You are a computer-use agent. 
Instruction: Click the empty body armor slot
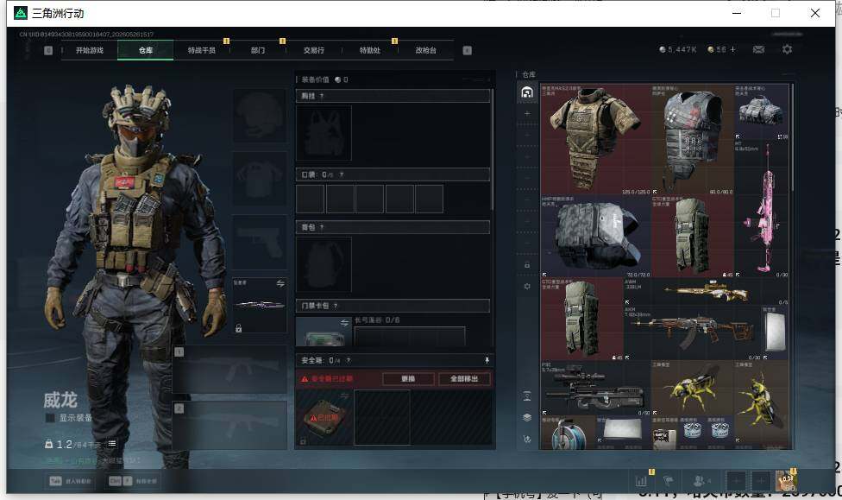[x=260, y=179]
